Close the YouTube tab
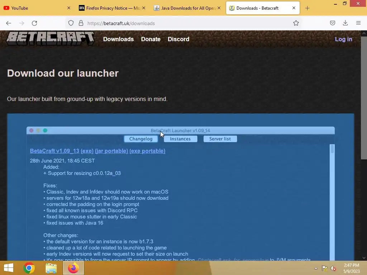The height and width of the screenshot is (275, 367). 68,8
